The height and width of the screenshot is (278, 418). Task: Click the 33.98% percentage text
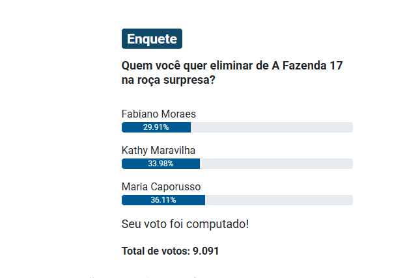160,164
